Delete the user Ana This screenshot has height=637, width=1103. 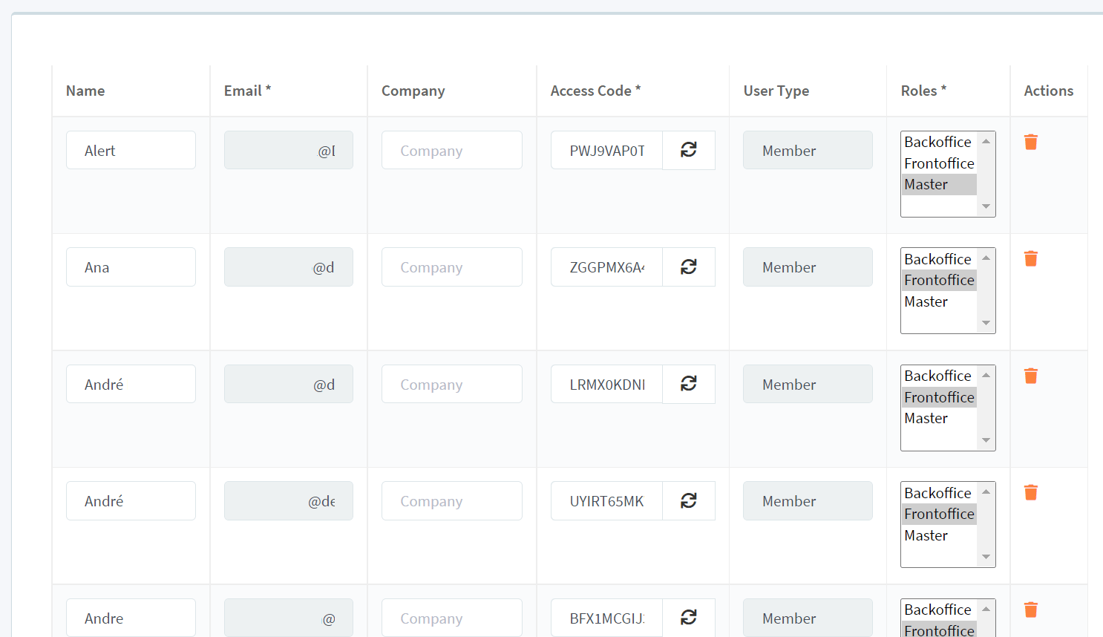[x=1030, y=258]
